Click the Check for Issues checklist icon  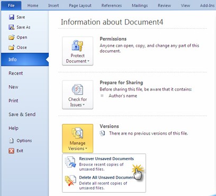pyautogui.click(x=77, y=90)
